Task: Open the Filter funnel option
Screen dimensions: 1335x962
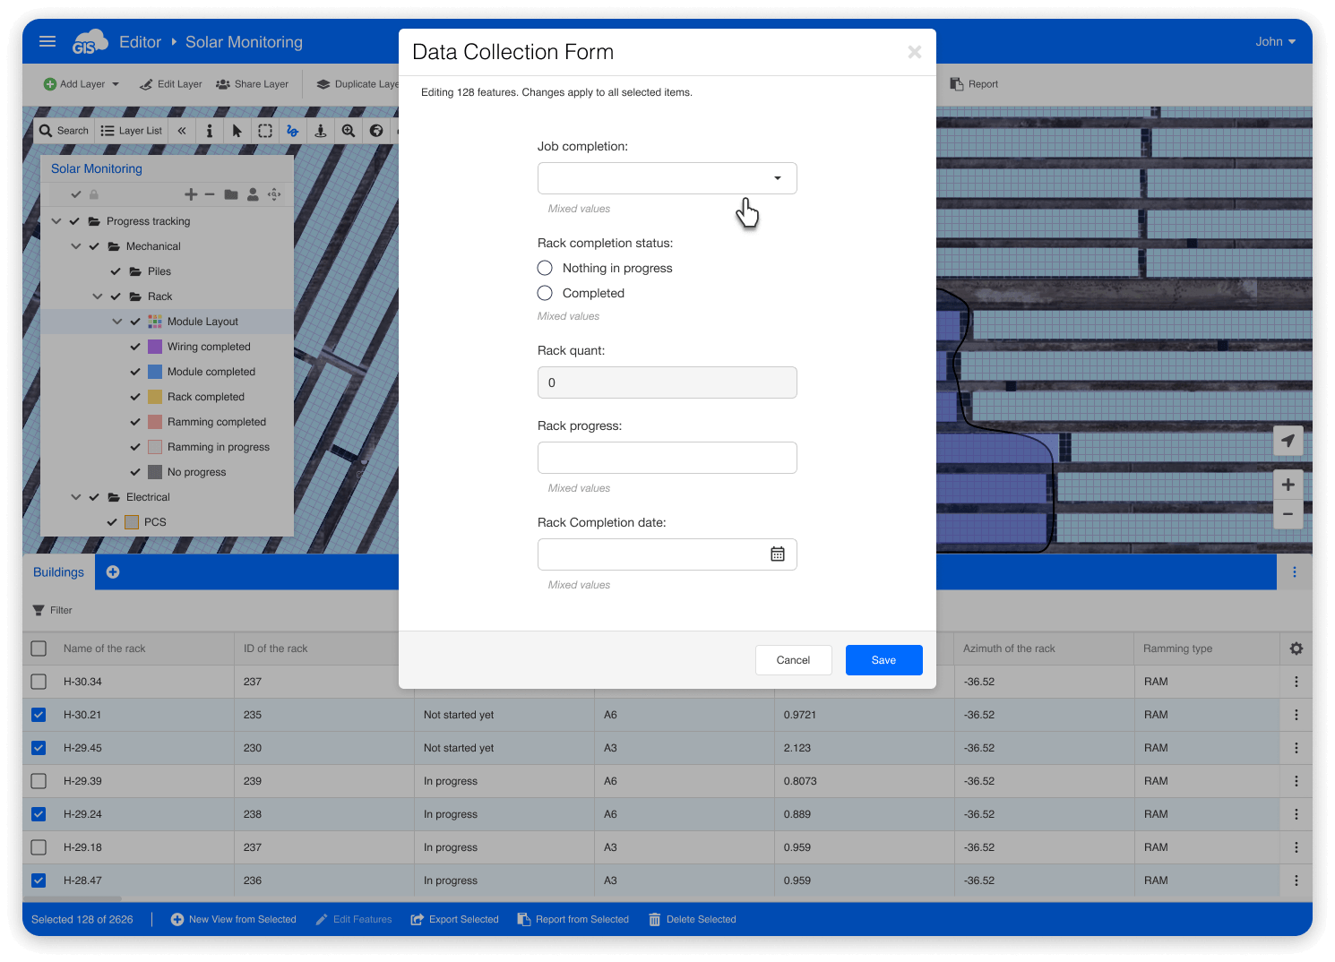Action: pos(53,610)
